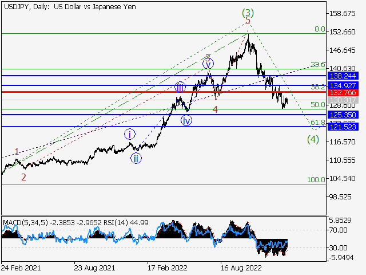Click the red wave label 2 at bottom left
Image resolution: width=366 pixels, height=275 pixels.
23,177
